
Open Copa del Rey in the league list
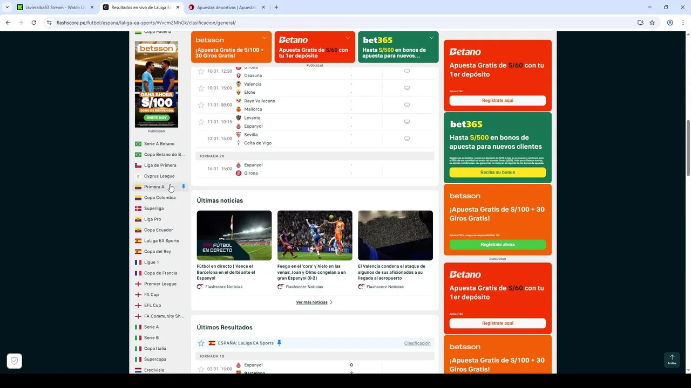click(x=158, y=252)
